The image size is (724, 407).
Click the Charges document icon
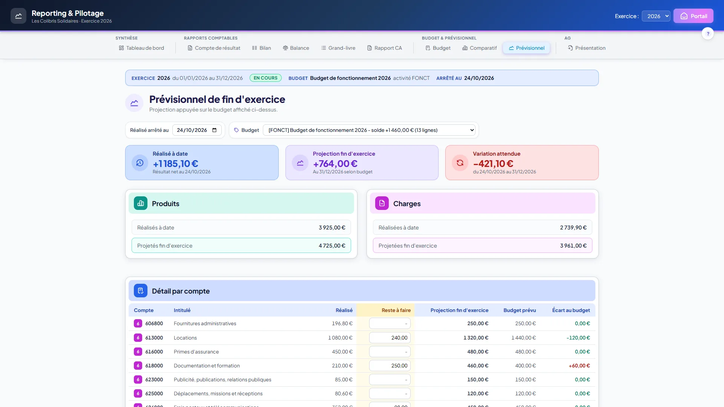click(x=382, y=203)
